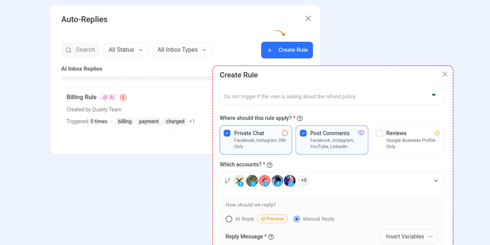Expand the Insert Variables dropdown

[x=409, y=236]
